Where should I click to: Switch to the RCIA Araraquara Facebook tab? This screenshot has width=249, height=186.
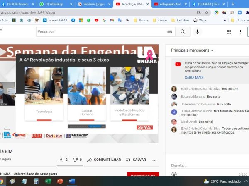(18, 4)
